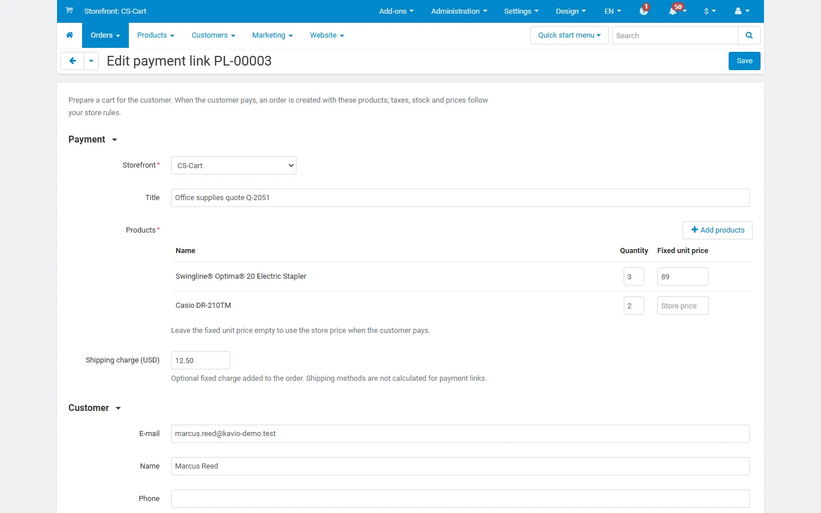
Task: Open the Design menu
Action: click(x=571, y=11)
